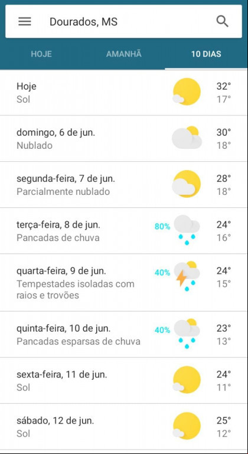Open the quarta-feira, 9 de jun. forecast
This screenshot has width=248, height=454.
[123, 283]
